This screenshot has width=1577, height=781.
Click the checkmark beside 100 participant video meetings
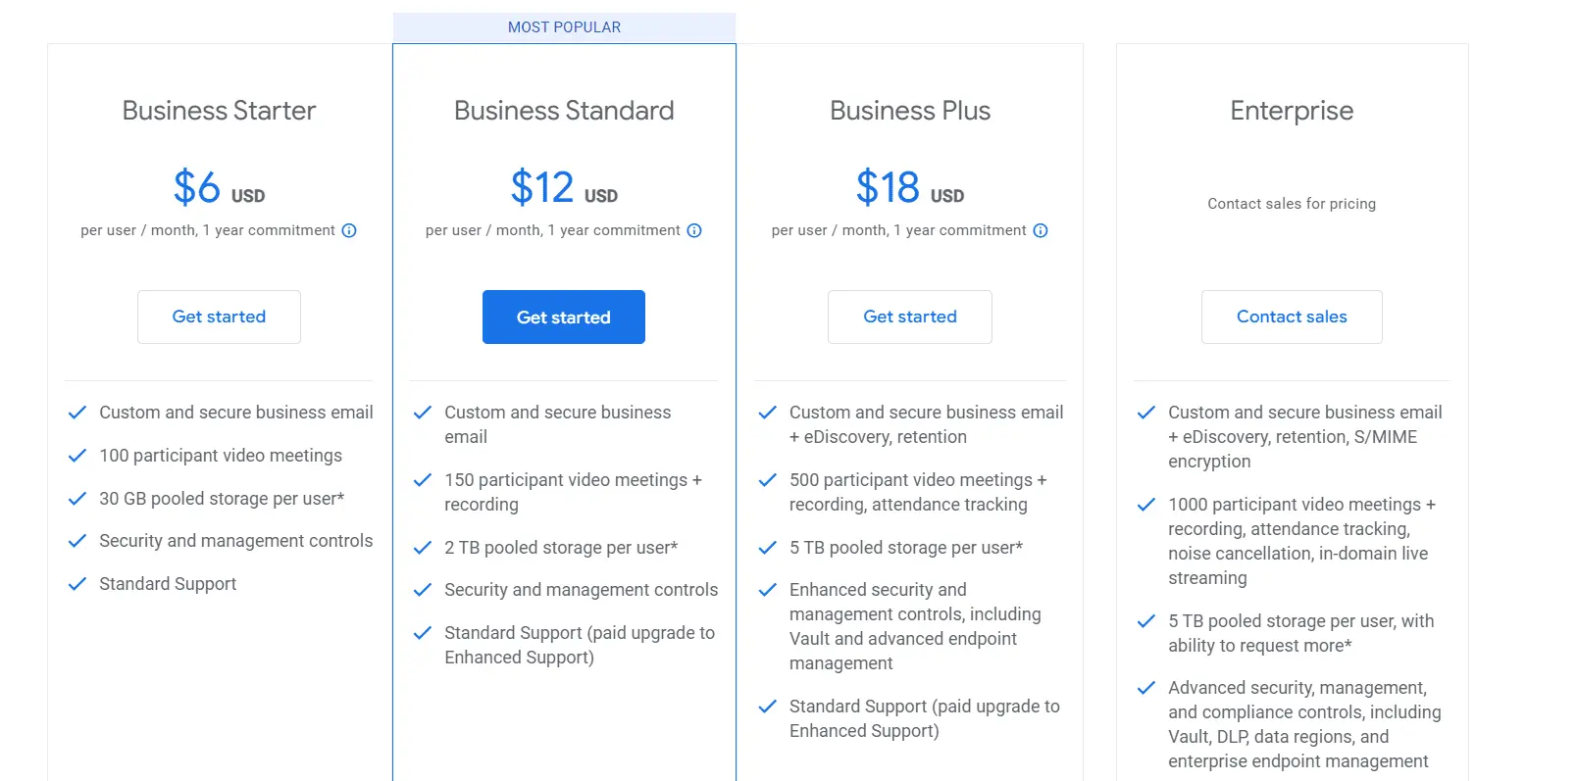tap(77, 455)
